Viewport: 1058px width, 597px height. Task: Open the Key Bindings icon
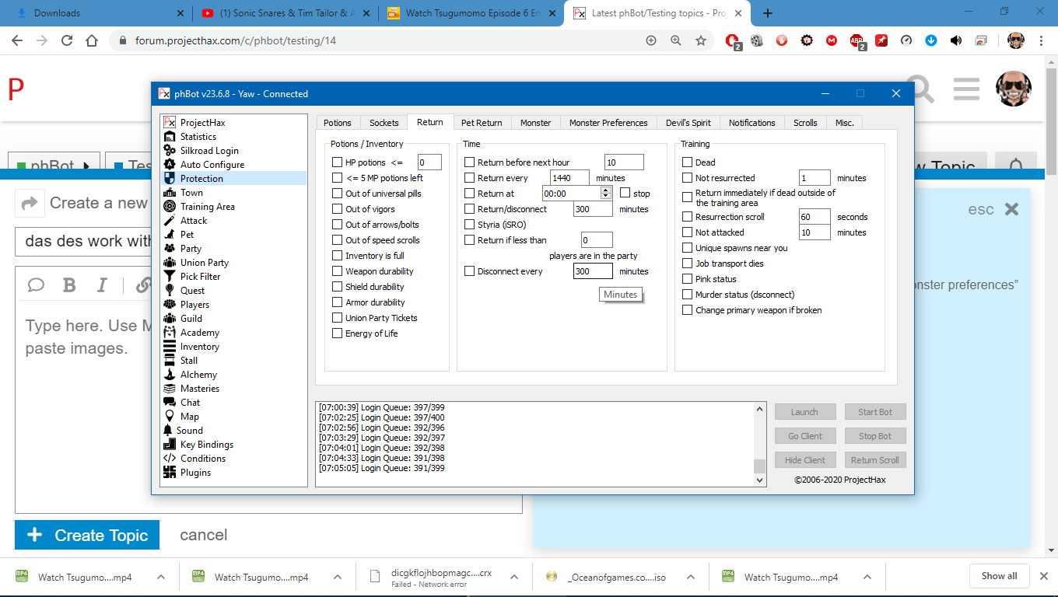169,445
